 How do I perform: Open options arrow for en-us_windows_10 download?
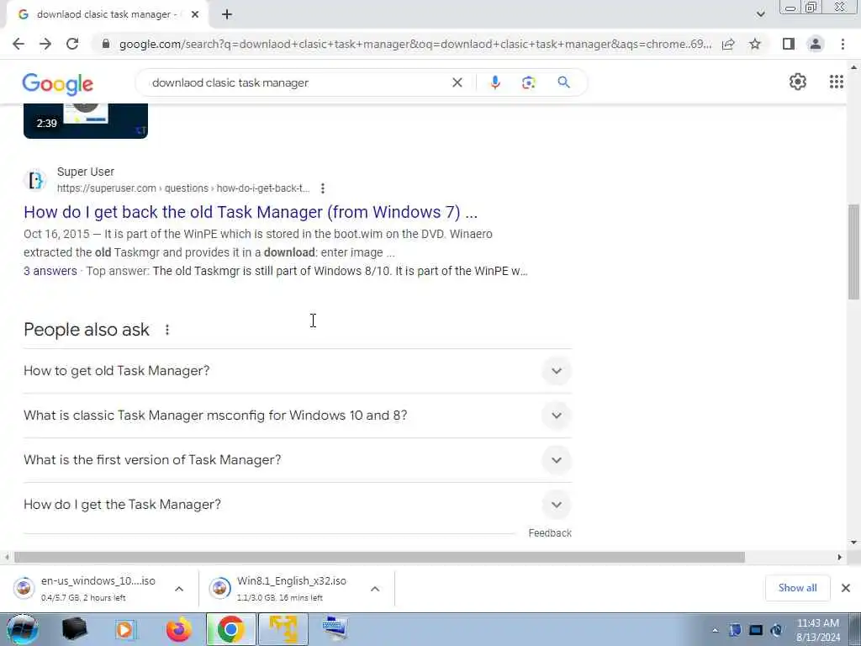(179, 589)
